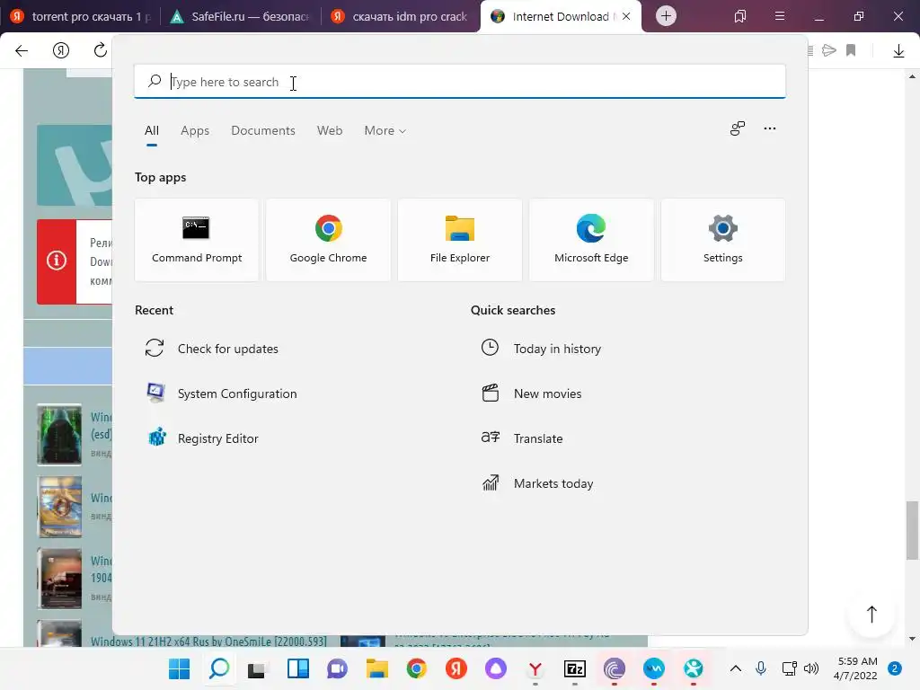Switch to Yandex Browser on taskbar
Image resolution: width=920 pixels, height=690 pixels.
(535, 668)
